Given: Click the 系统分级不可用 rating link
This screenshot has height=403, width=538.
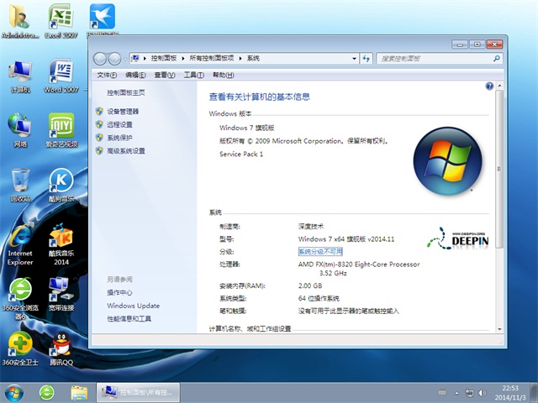Looking at the screenshot, I should [320, 251].
